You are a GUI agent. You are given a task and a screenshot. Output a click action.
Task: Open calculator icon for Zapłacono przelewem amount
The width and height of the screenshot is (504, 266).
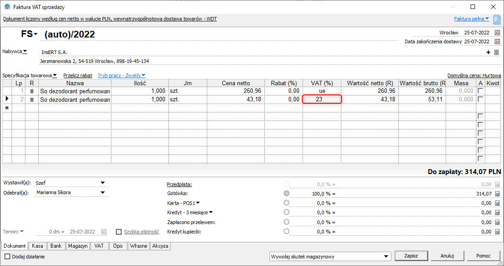497,222
